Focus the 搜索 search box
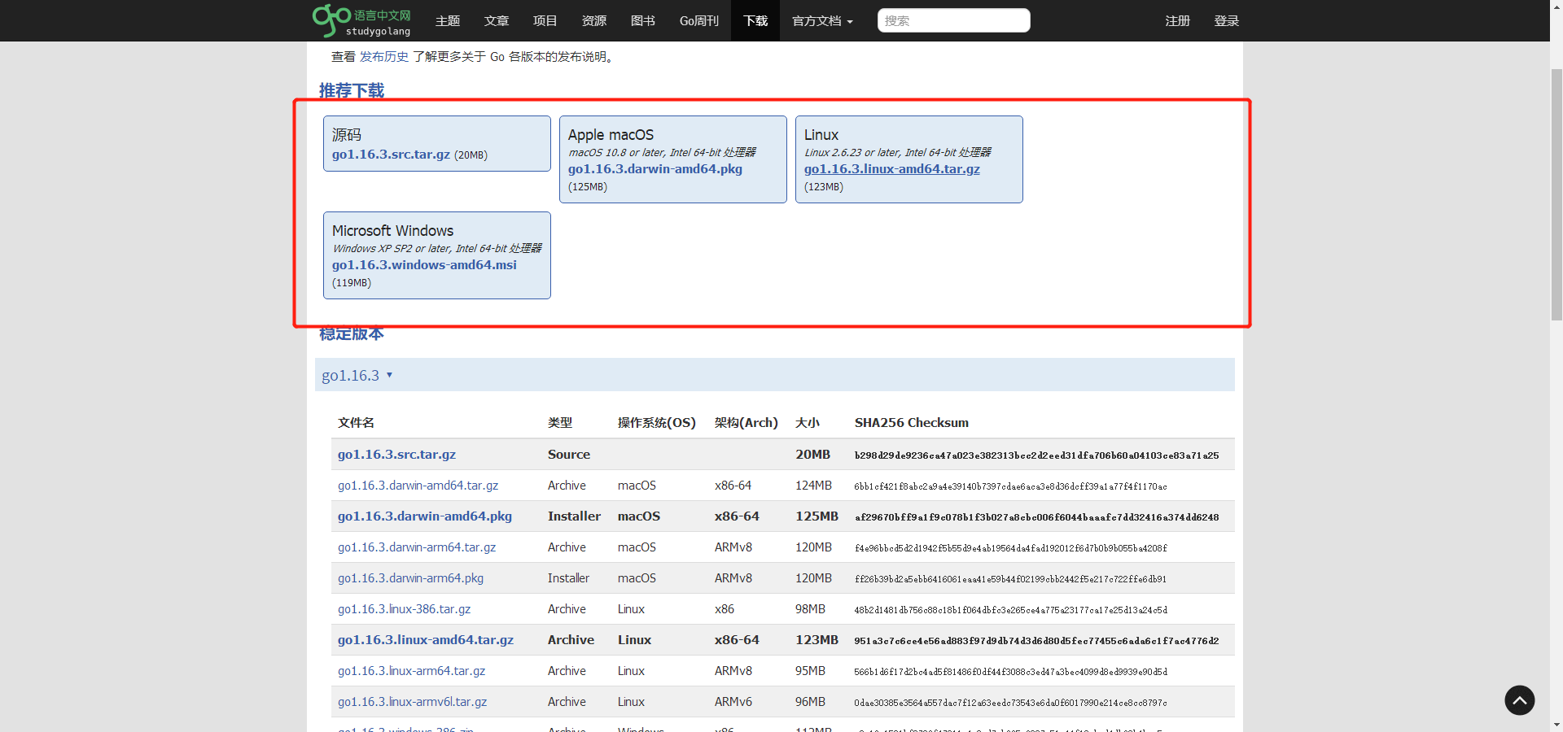 click(x=953, y=20)
